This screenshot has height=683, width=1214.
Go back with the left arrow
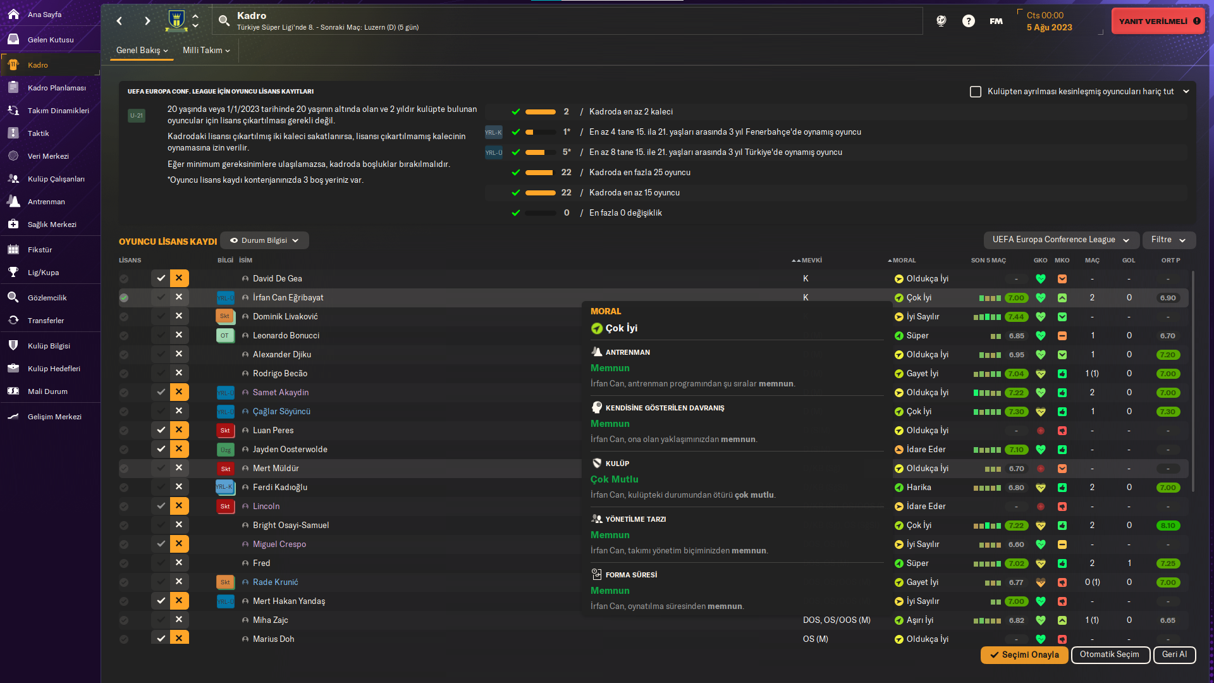[x=120, y=21]
